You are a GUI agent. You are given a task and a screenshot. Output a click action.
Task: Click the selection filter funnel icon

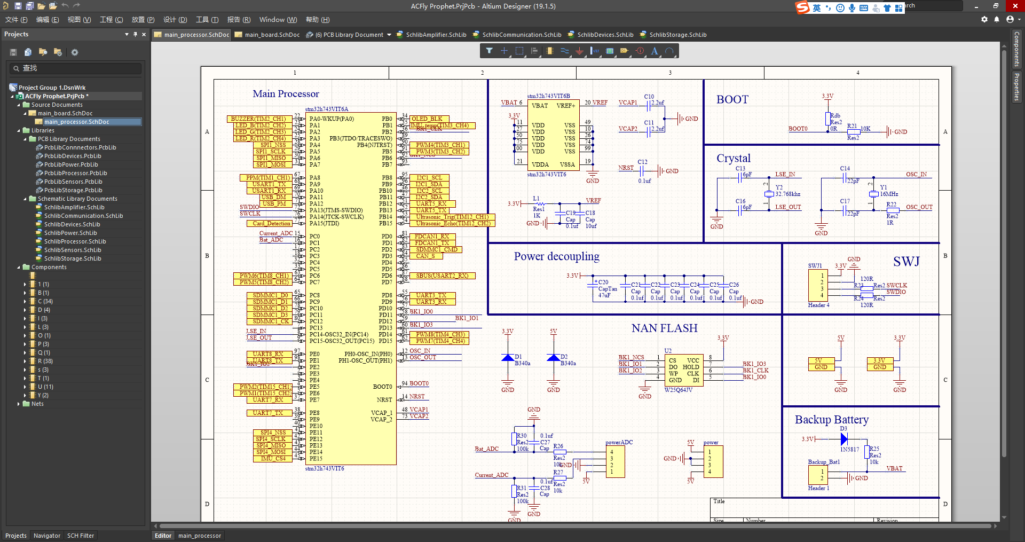coord(489,51)
